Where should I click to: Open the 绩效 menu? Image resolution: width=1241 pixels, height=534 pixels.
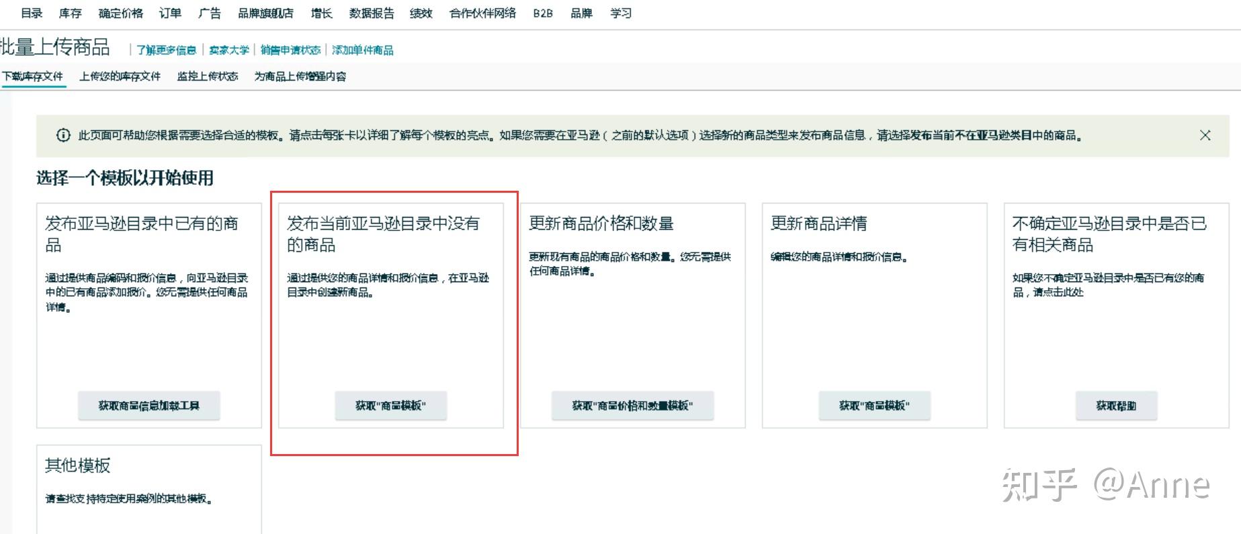coord(421,13)
